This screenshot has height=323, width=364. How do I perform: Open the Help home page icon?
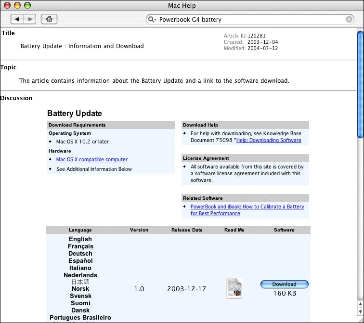(x=49, y=19)
